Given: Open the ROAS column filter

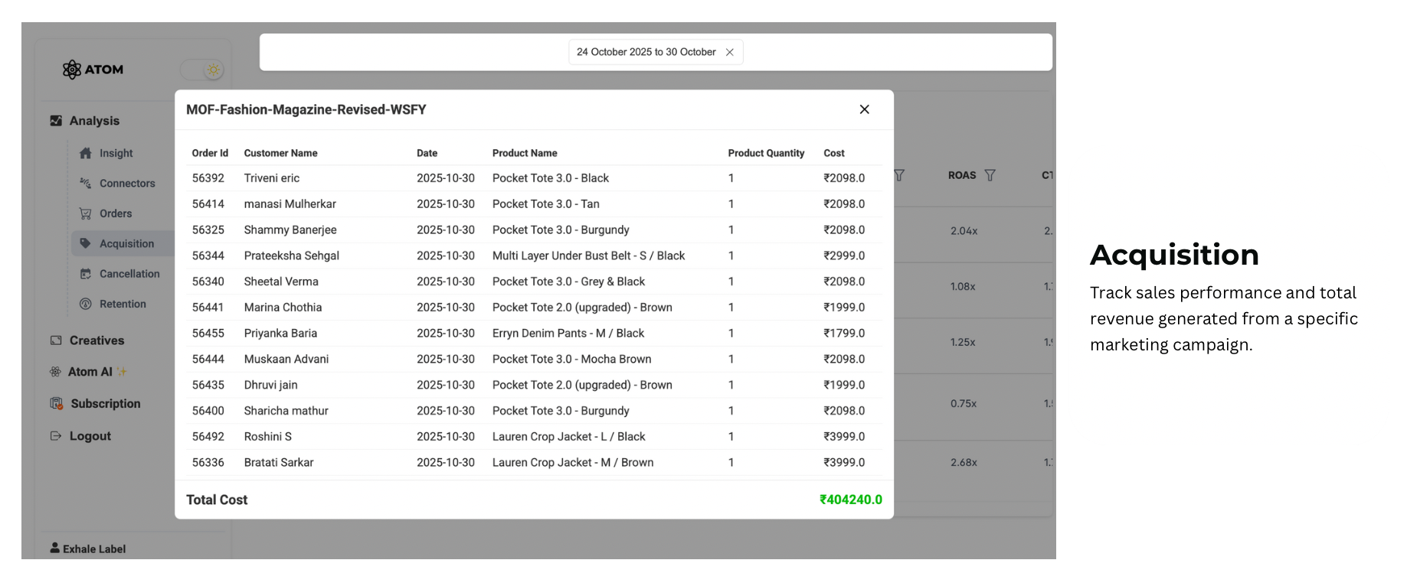Looking at the screenshot, I should (990, 175).
